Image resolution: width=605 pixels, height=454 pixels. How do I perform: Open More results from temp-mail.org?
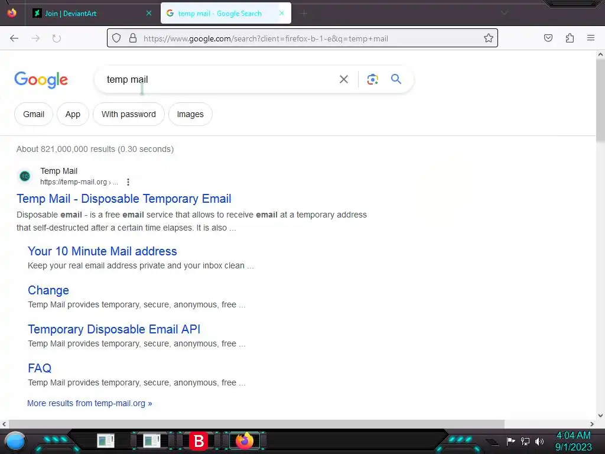point(90,403)
